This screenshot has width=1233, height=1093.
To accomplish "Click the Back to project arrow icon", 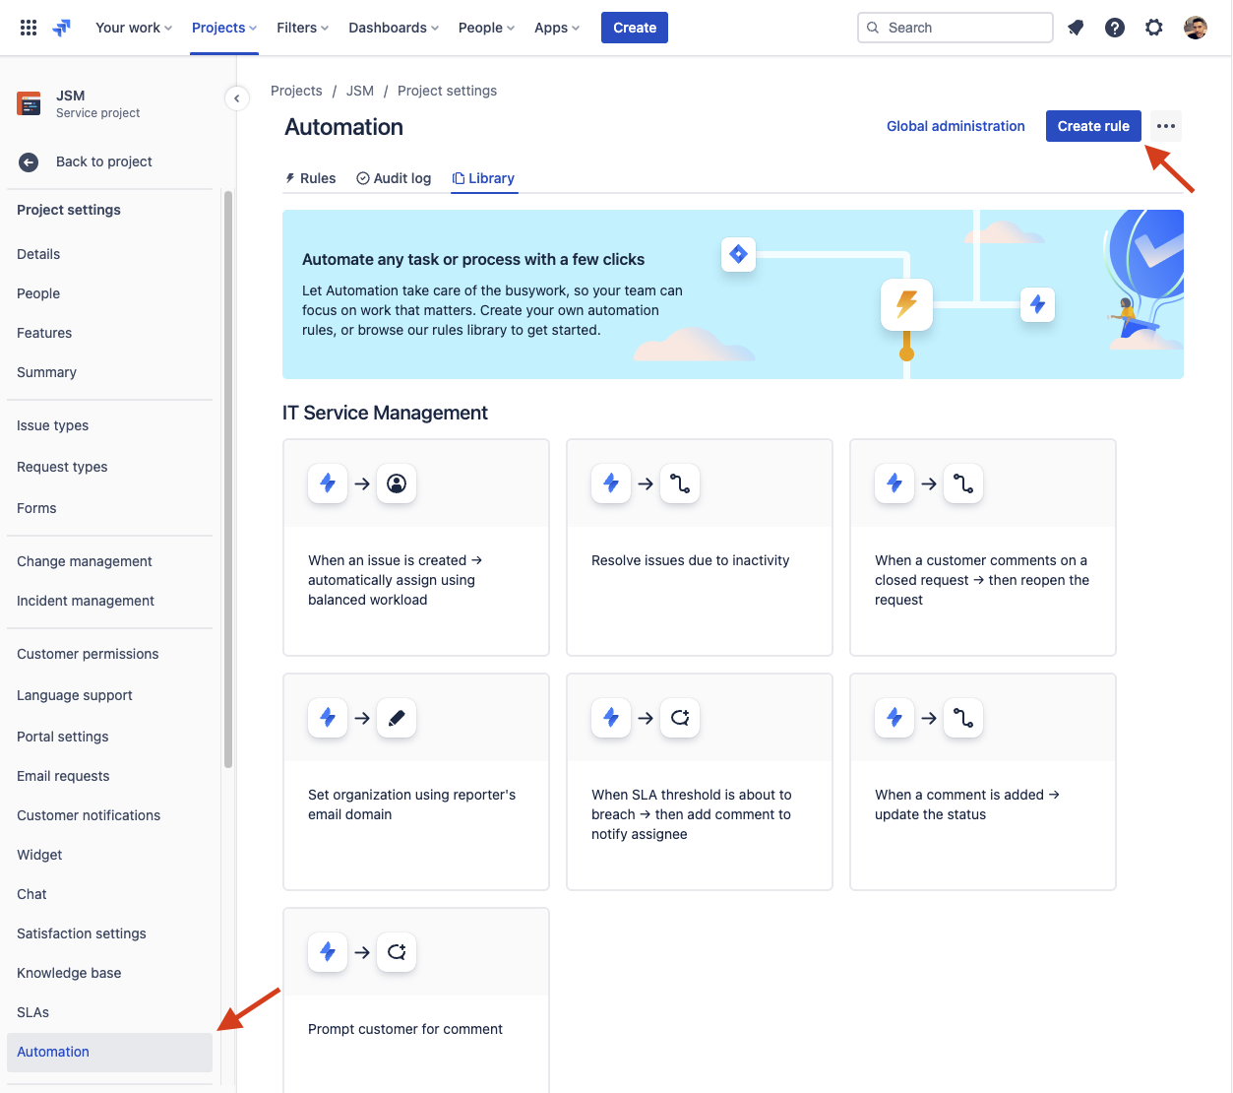I will pyautogui.click(x=29, y=162).
